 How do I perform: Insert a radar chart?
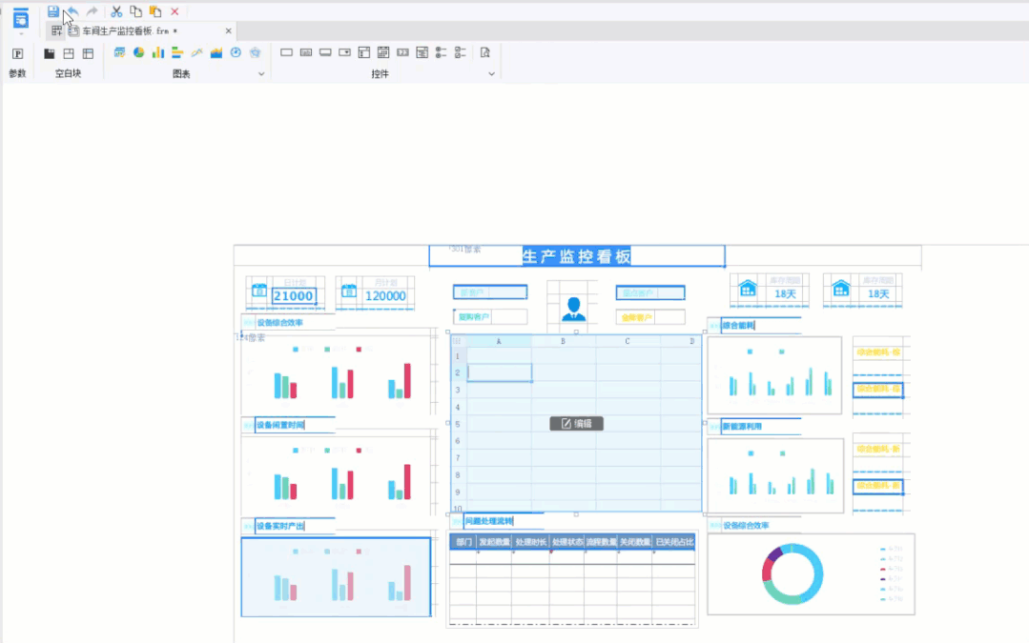point(256,52)
